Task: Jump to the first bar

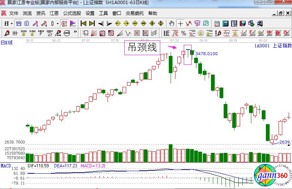Action: (x=84, y=23)
